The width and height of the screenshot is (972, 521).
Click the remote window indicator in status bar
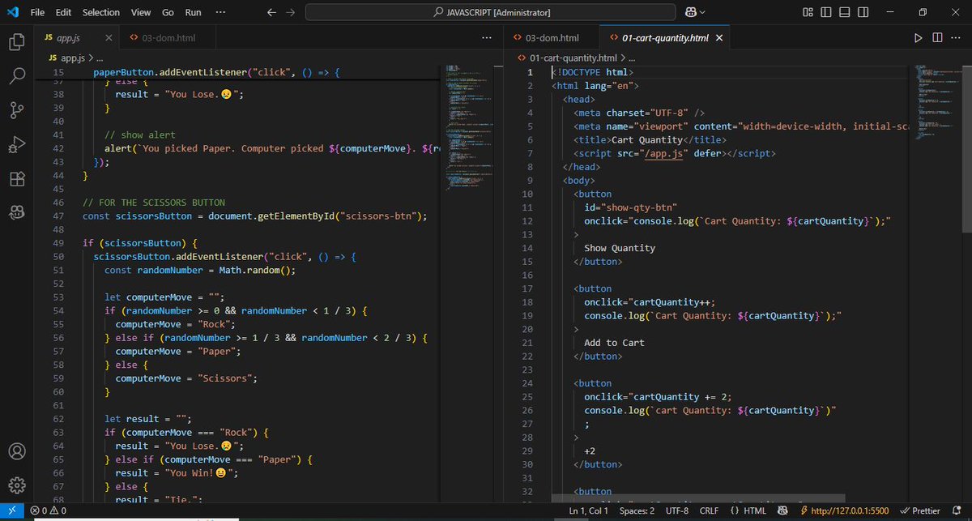pos(11,511)
